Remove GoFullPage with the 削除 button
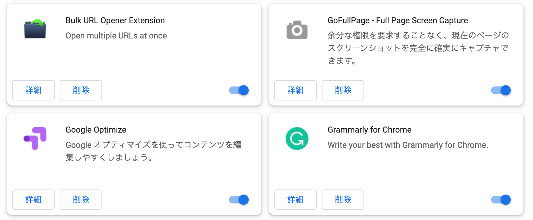Image resolution: width=533 pixels, height=220 pixels. (x=343, y=90)
